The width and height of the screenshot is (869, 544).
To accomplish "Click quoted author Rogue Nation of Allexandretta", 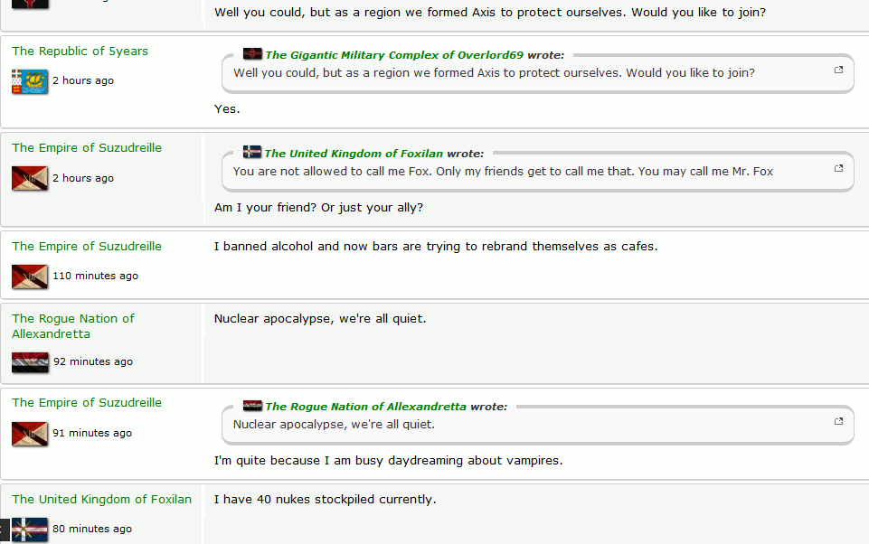I will tap(365, 407).
